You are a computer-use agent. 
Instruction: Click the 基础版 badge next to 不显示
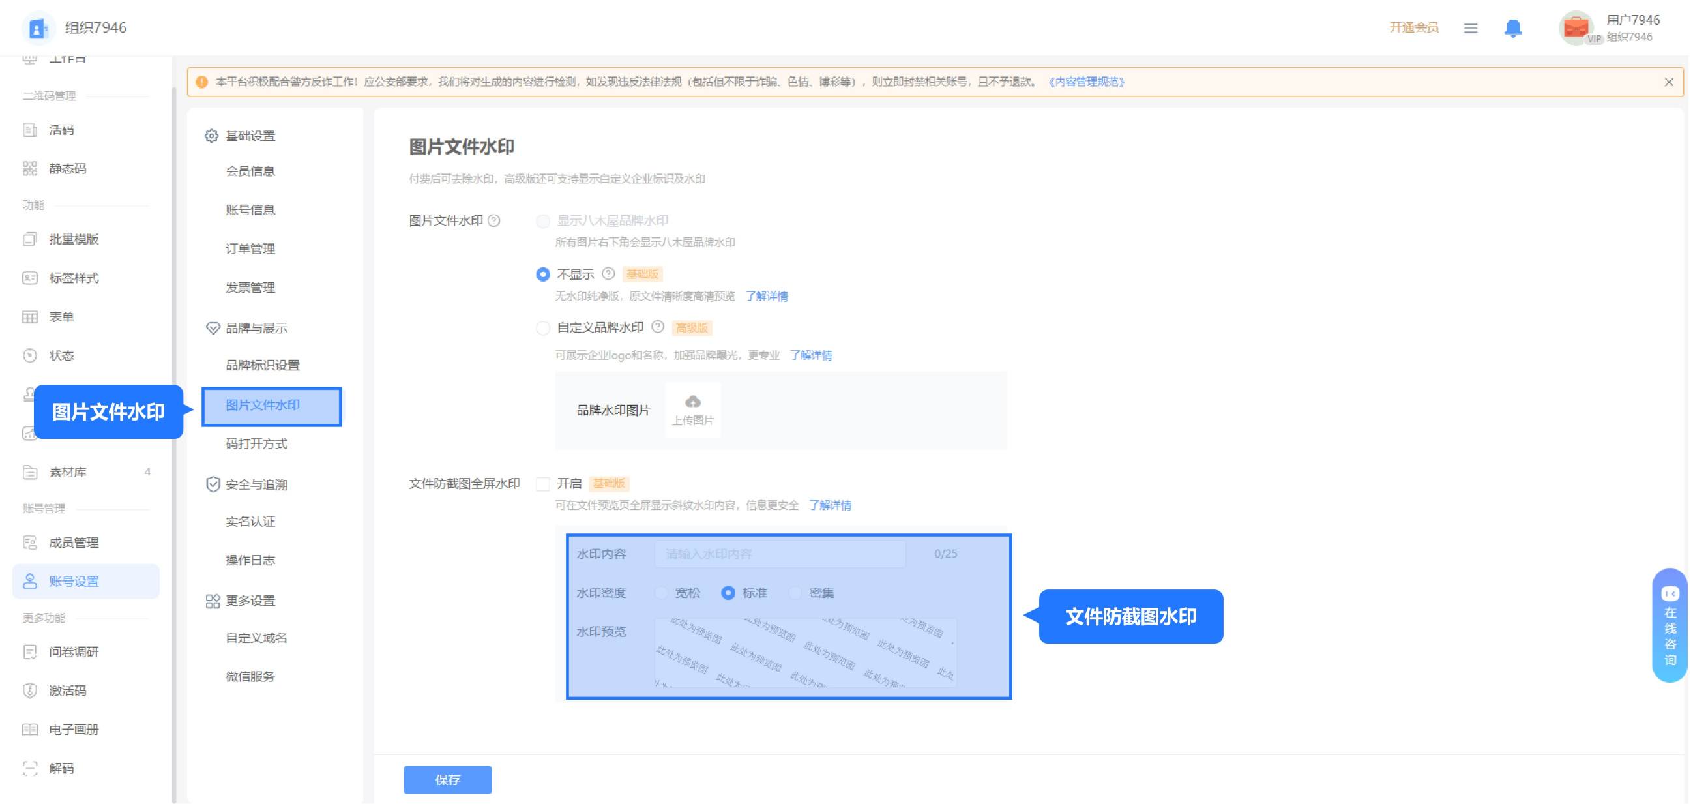tap(643, 274)
